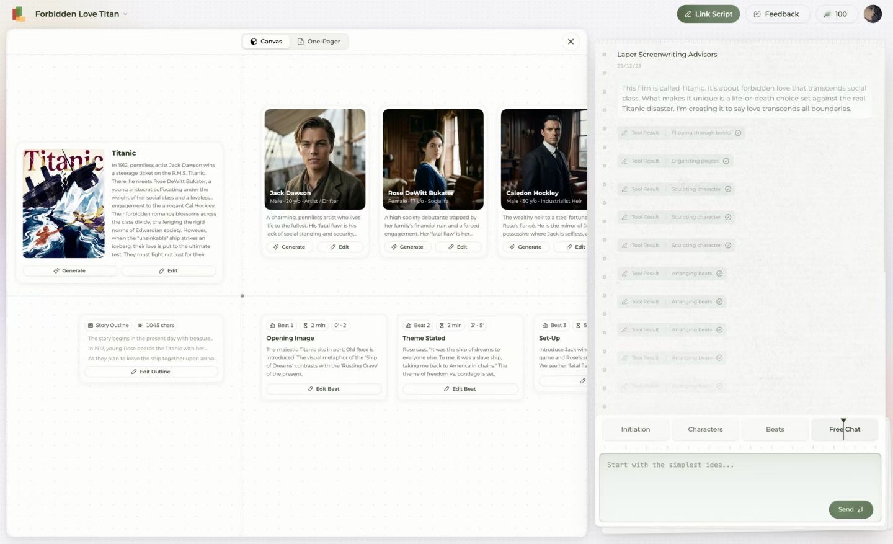
Task: Click the Beat 1 badge
Action: click(x=282, y=325)
